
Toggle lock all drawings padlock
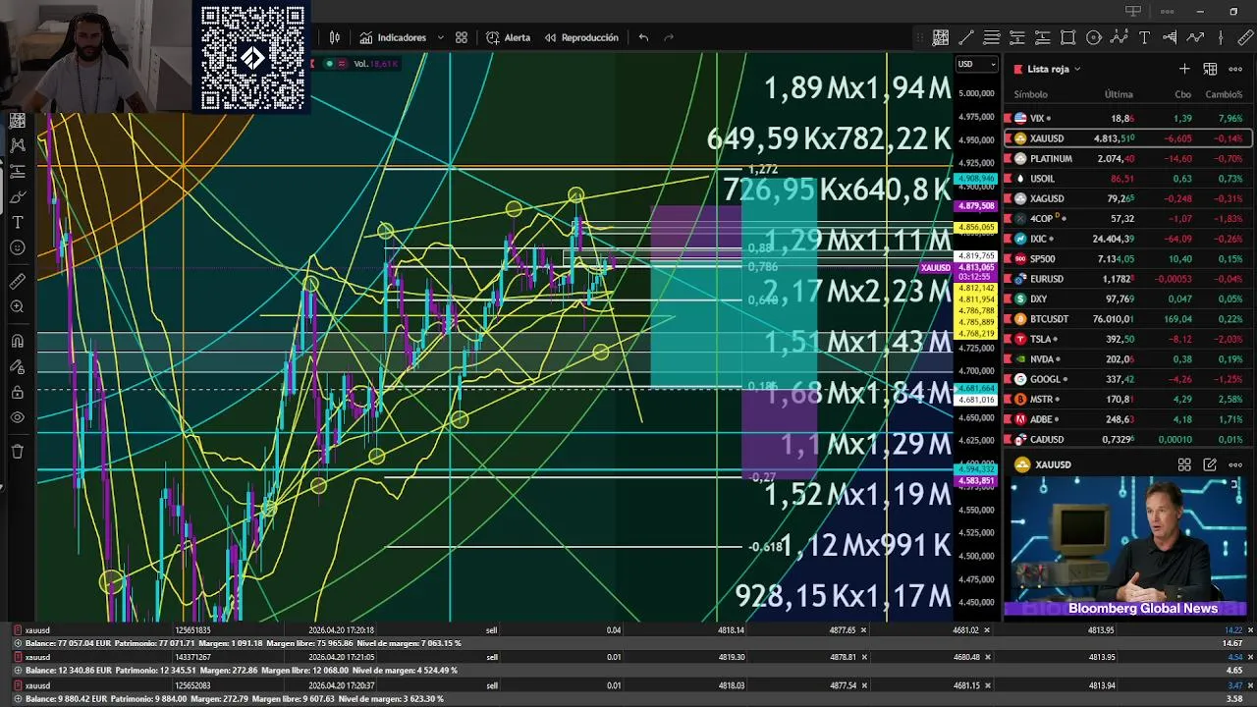click(x=18, y=392)
